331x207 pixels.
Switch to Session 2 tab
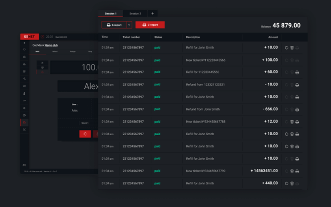[135, 13]
